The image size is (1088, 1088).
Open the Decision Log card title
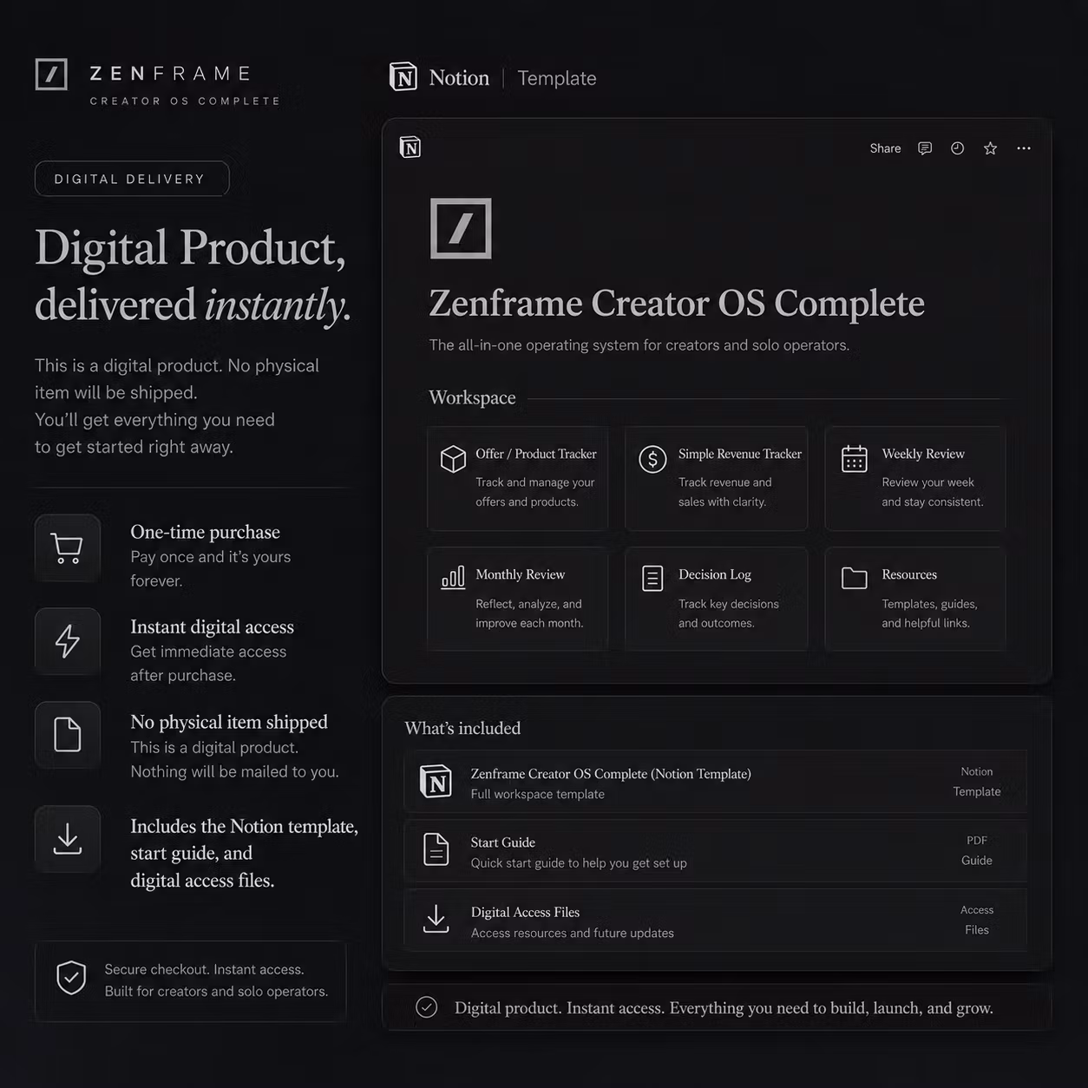pyautogui.click(x=715, y=574)
